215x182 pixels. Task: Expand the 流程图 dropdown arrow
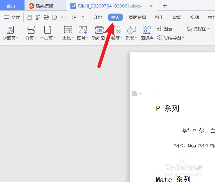(x=208, y=29)
